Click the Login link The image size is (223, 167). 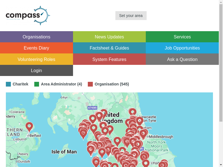point(37,70)
